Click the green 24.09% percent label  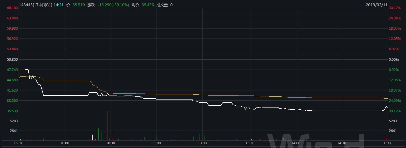point(395,101)
